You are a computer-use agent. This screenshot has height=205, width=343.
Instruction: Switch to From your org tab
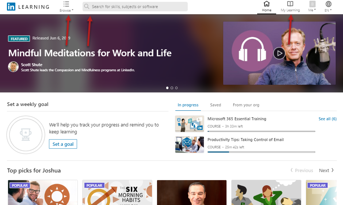pos(246,105)
